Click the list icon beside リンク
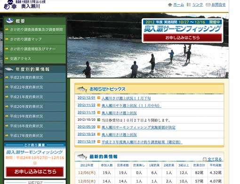Screen dimensions: 240x184 [189, 5]
